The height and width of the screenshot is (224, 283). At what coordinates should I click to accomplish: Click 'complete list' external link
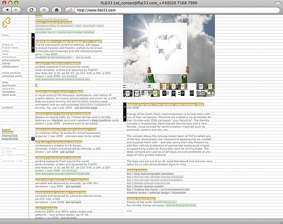[x=65, y=32]
